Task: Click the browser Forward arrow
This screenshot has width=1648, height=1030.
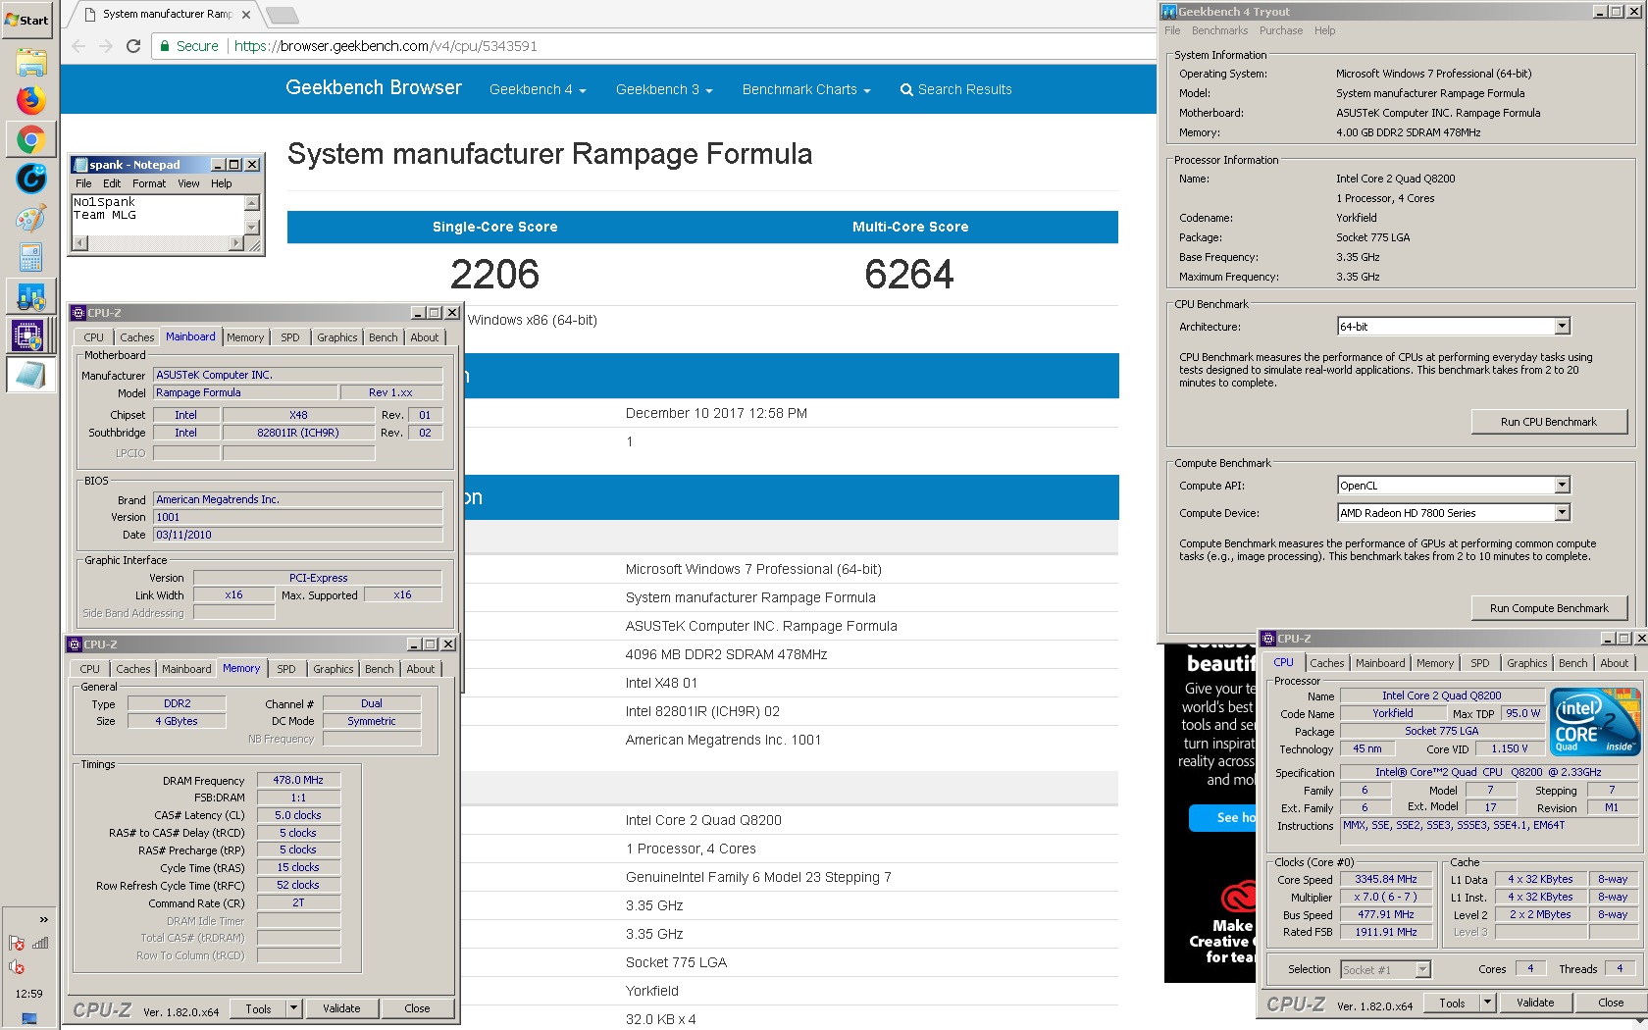Action: coord(106,46)
